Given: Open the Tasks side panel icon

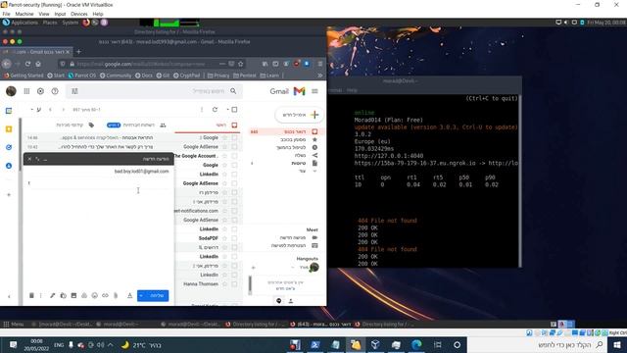Looking at the screenshot, I should coord(9,147).
